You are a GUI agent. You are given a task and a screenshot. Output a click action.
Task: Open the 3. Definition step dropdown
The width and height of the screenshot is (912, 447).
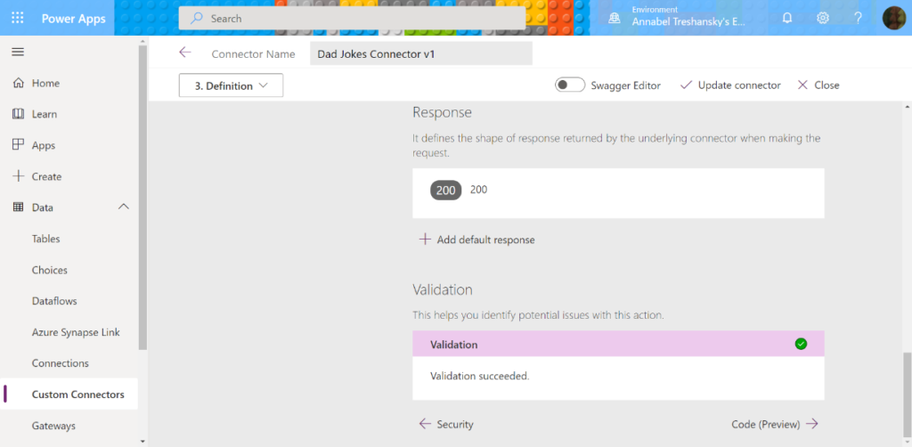point(231,85)
